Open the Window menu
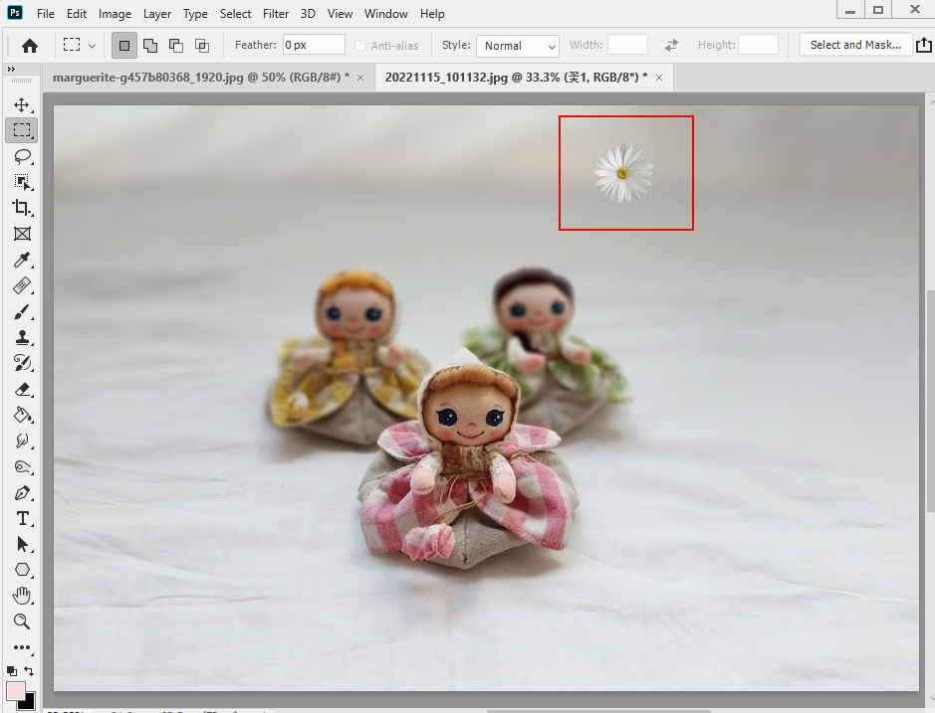The width and height of the screenshot is (935, 713). click(385, 14)
